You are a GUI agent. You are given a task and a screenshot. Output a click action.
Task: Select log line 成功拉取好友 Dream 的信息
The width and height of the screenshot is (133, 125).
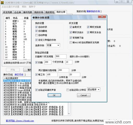[17, 90]
